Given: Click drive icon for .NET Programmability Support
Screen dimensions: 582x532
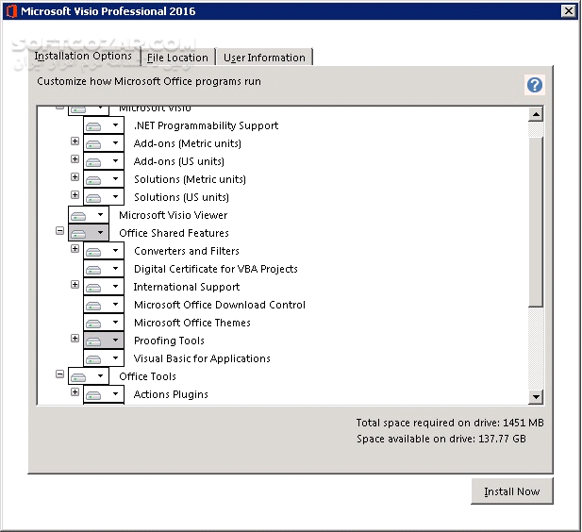Looking at the screenshot, I should coord(95,126).
